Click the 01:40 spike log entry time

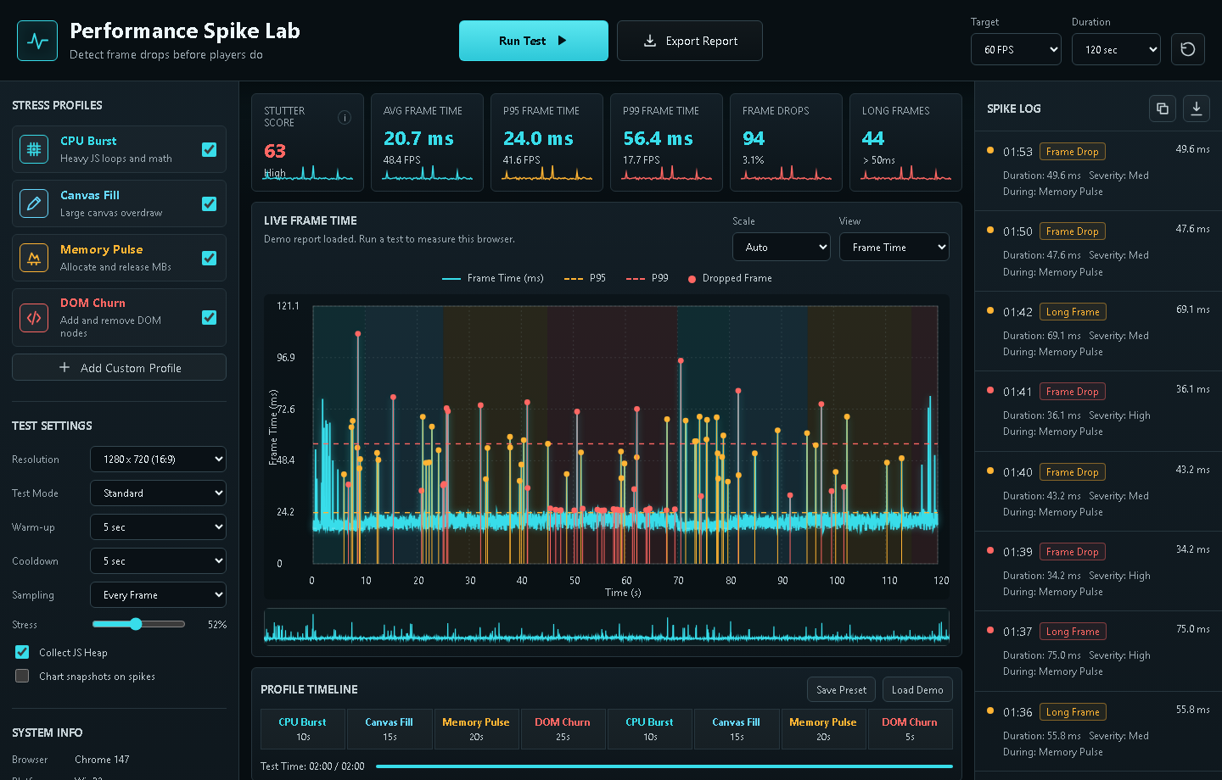pos(1017,472)
